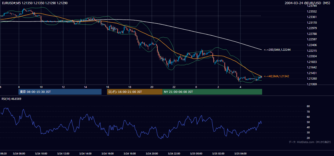The width and height of the screenshot is (334, 156).
Task: Click price axis value 1.22215
Action: [x=311, y=51]
